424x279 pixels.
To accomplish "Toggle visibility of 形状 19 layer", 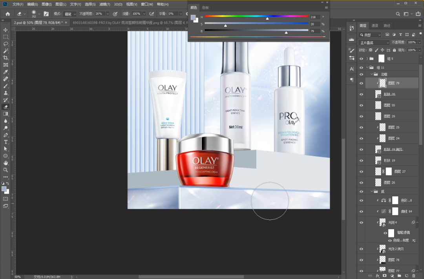I will 361,160.
